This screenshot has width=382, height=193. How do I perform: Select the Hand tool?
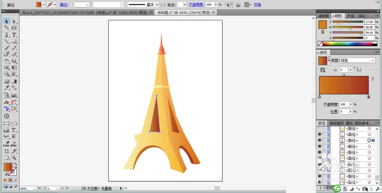pos(6,157)
